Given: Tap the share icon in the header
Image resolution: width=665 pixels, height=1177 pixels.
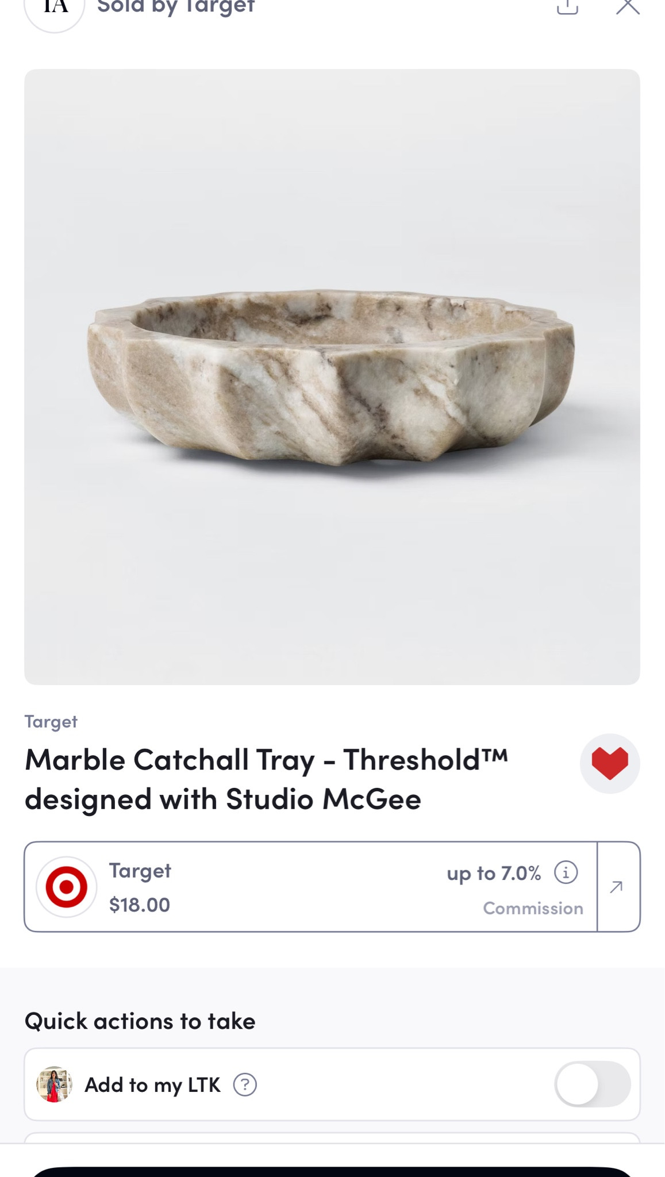Looking at the screenshot, I should pos(567,7).
